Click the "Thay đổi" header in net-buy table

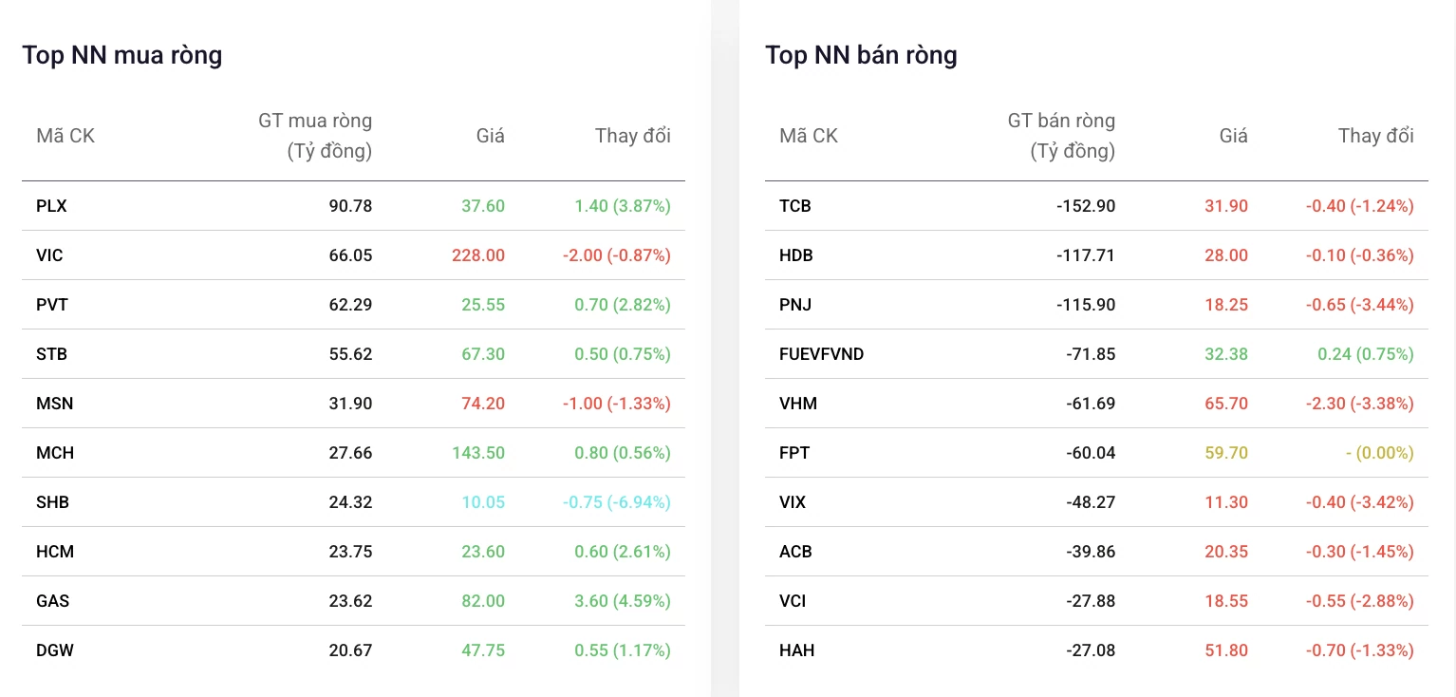coord(633,136)
